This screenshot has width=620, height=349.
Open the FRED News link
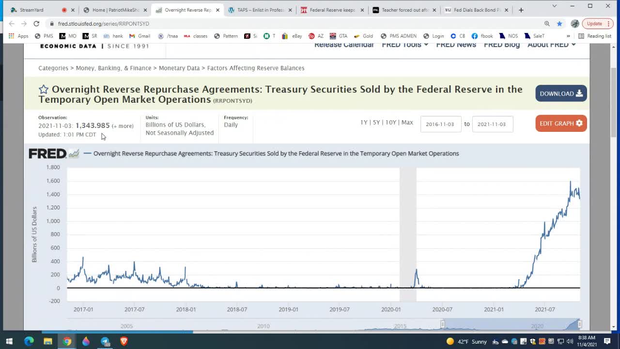click(456, 45)
